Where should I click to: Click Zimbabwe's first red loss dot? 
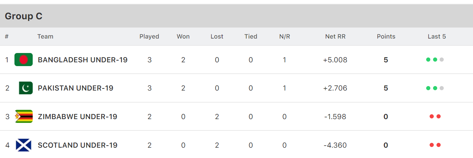tap(432, 116)
